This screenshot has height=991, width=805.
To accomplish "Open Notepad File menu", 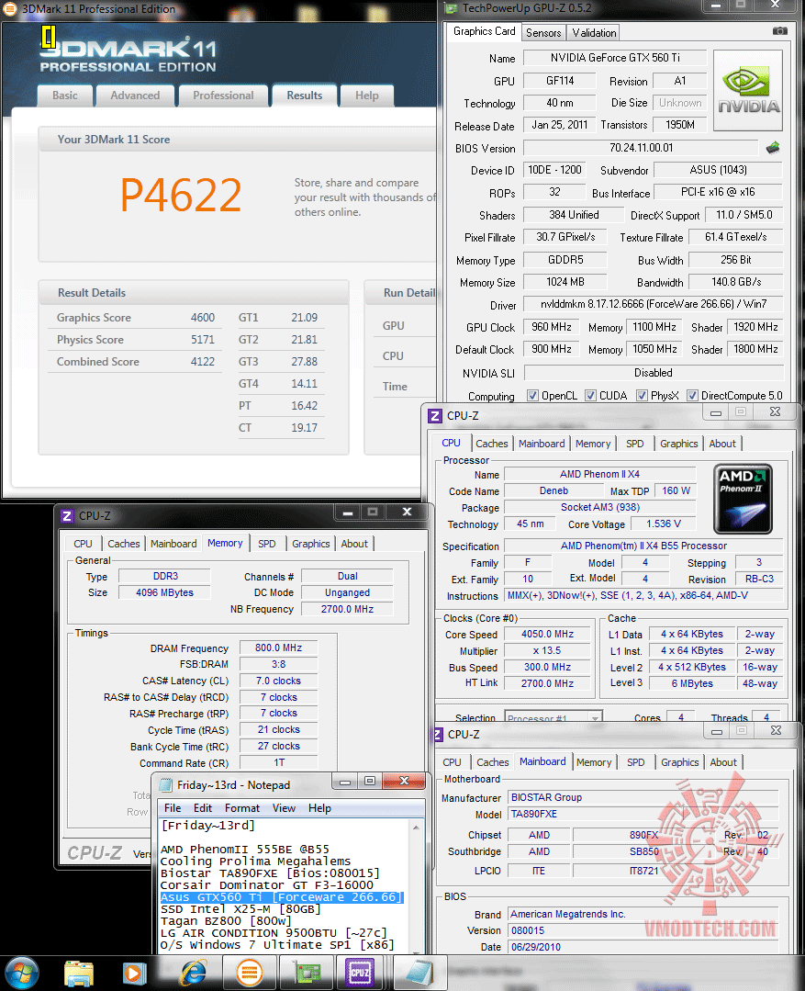I will [x=173, y=808].
